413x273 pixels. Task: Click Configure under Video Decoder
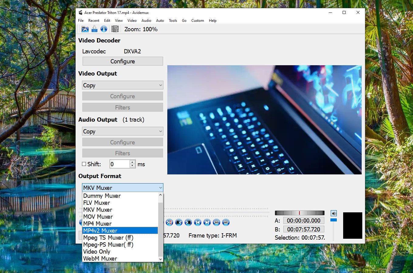click(x=123, y=61)
